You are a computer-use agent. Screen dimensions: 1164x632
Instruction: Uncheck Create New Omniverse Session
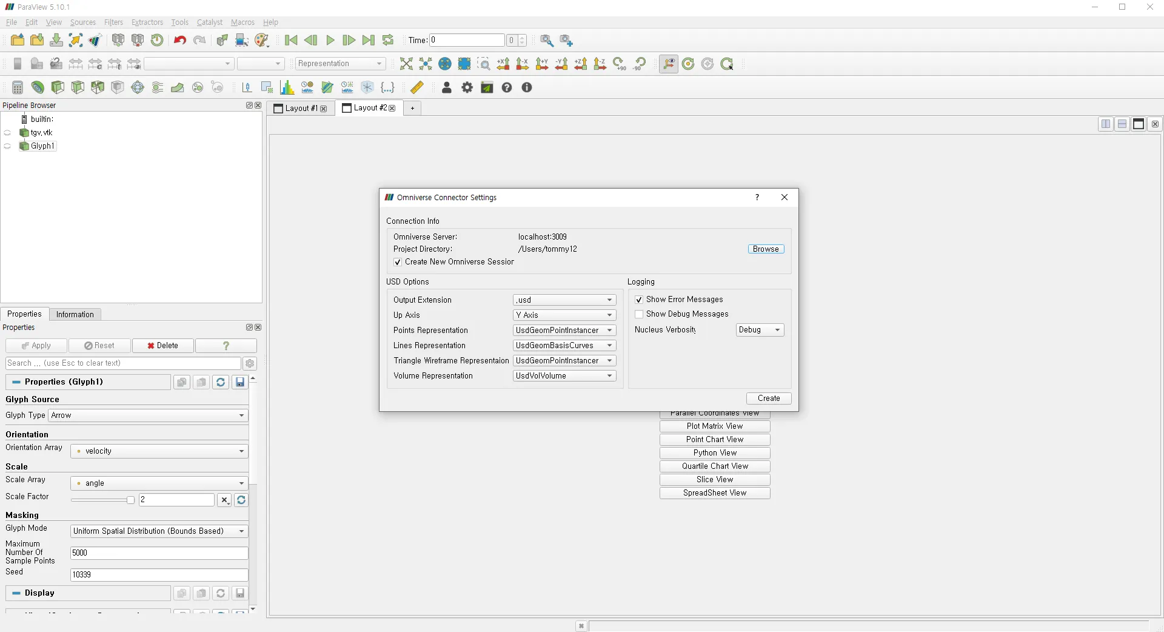click(398, 262)
